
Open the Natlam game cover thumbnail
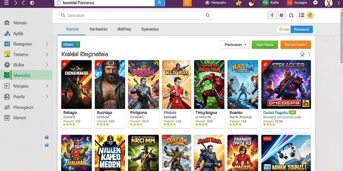point(243,84)
